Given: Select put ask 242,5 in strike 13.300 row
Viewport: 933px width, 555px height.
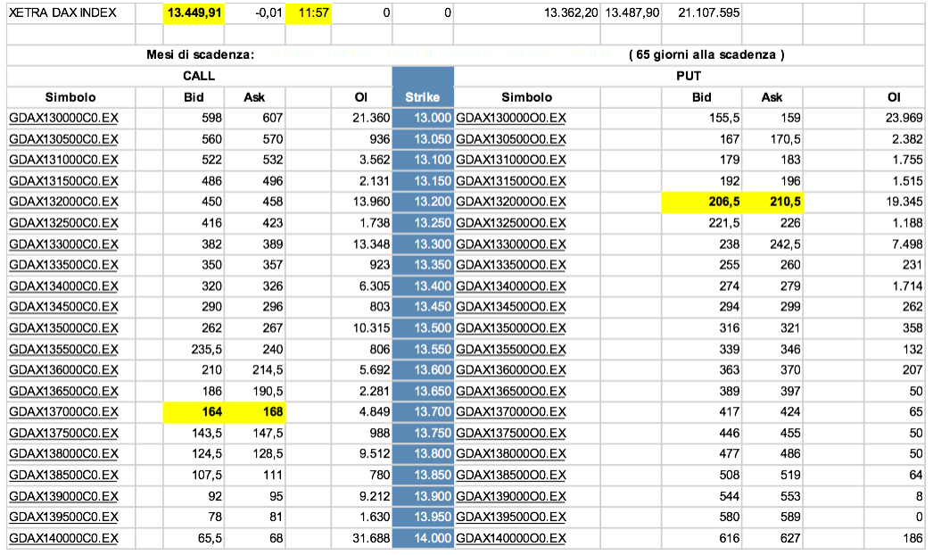Looking at the screenshot, I should [785, 244].
